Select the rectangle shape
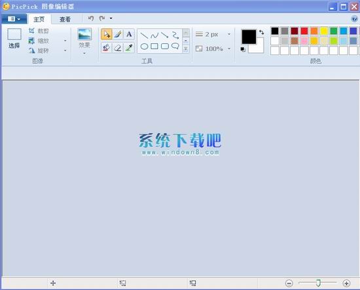 [x=154, y=47]
